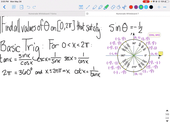This screenshot has height=128, width=170.
Task: Tap the red screen recording indicator
Action: click(x=146, y=1)
